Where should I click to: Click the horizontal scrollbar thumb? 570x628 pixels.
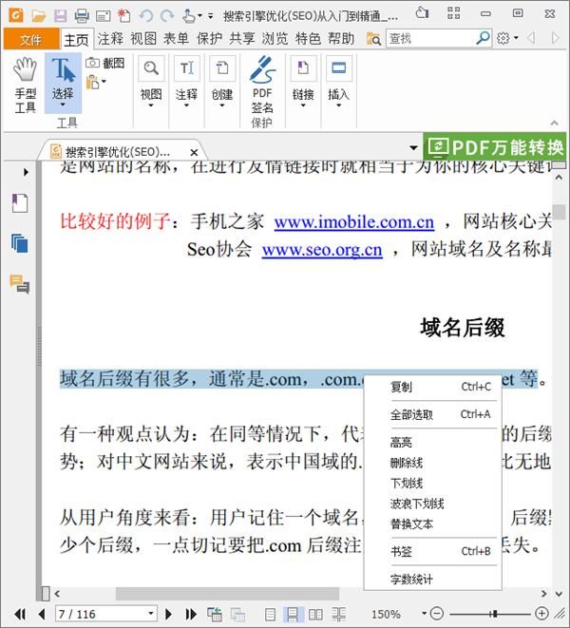(x=227, y=593)
